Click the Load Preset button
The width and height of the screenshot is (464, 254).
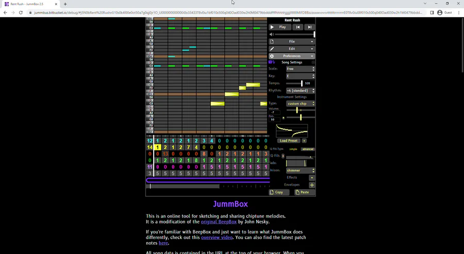tap(289, 141)
